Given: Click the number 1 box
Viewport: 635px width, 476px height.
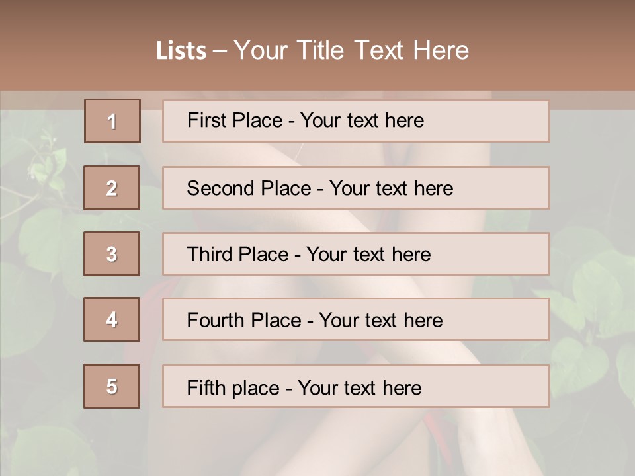Looking at the screenshot, I should 112,121.
